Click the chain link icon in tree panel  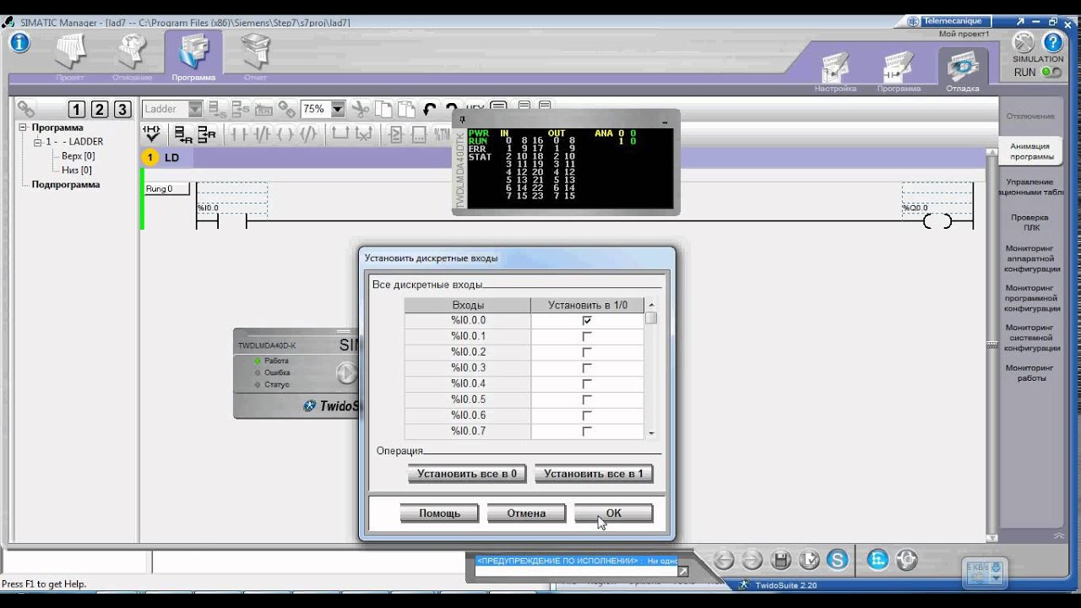(26, 109)
